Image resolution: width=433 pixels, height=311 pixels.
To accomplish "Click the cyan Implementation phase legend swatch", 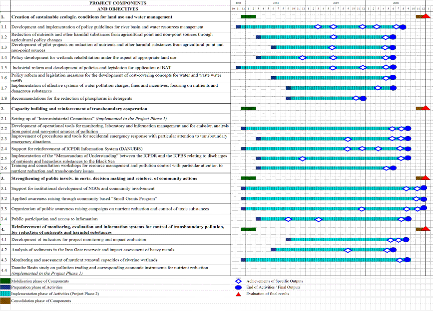I will point(5,294).
